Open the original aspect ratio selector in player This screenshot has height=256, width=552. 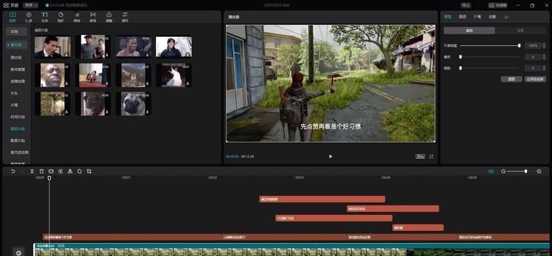click(x=420, y=156)
